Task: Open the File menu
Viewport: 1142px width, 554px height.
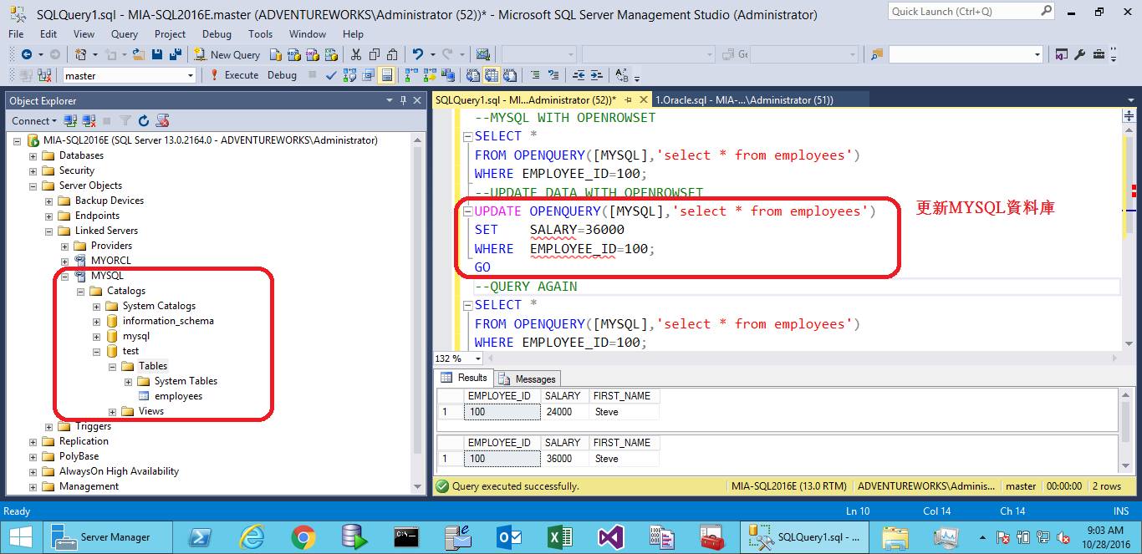Action: 16,34
